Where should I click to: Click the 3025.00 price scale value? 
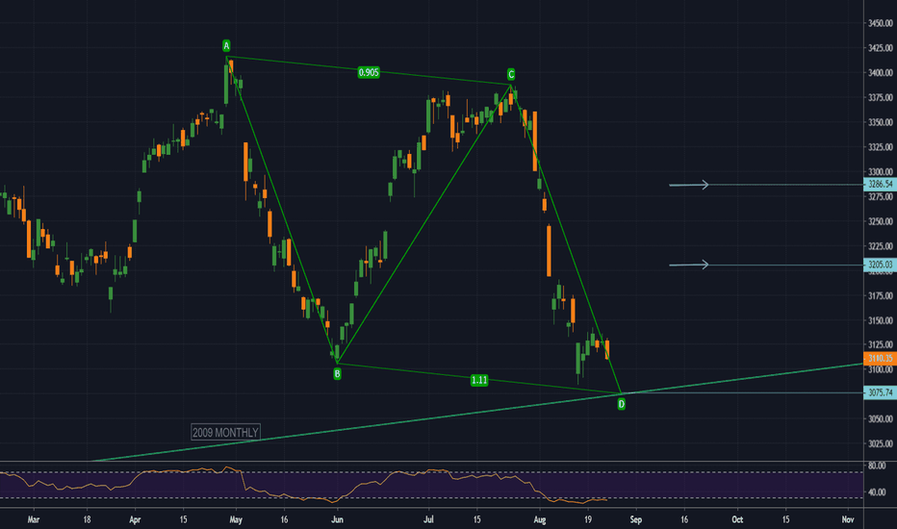click(x=881, y=443)
